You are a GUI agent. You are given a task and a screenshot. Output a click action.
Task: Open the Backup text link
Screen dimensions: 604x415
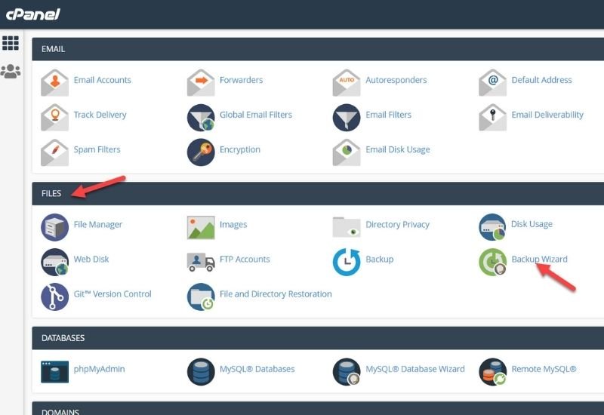(x=380, y=259)
